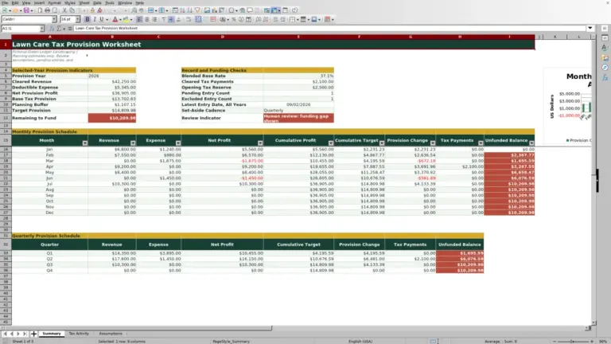Open the Navigator sidebar icon
Image resolution: width=611 pixels, height=344 pixels.
click(605, 68)
